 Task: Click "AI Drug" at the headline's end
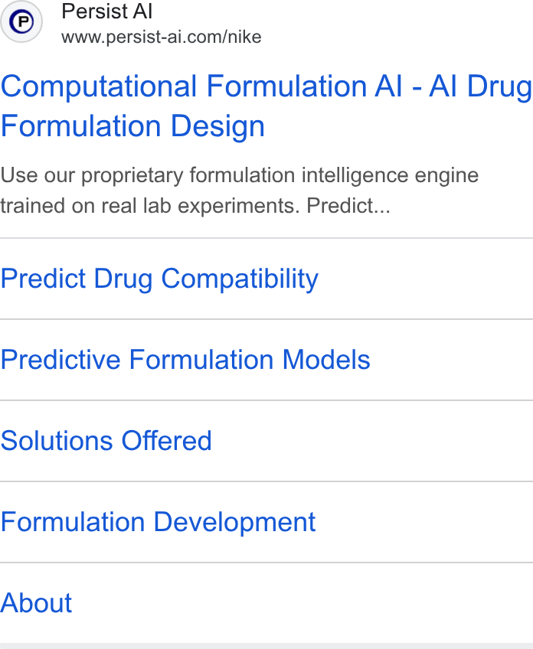[480, 86]
